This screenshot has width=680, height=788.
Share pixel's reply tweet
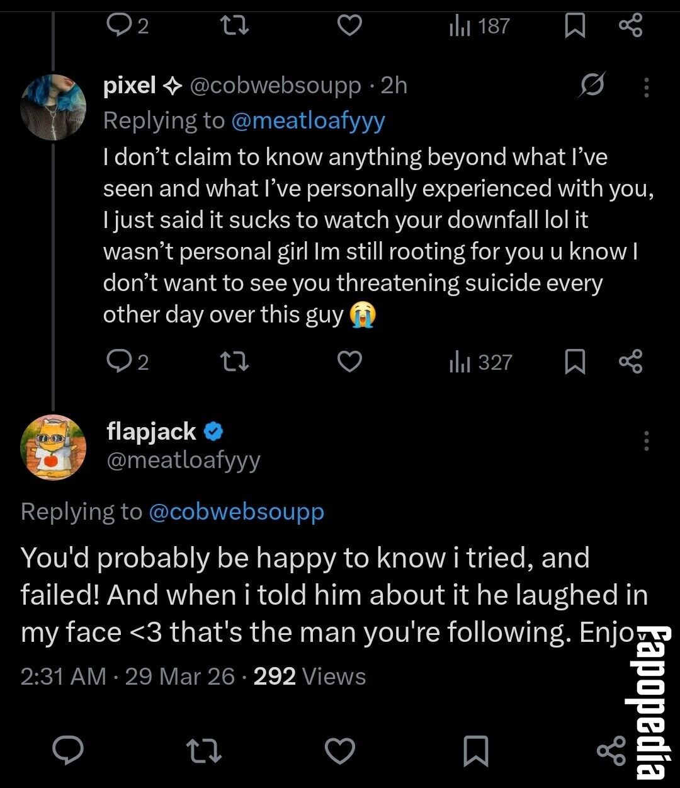pyautogui.click(x=630, y=362)
